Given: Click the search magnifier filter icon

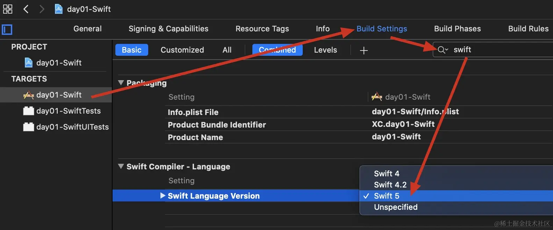Looking at the screenshot, I should coord(442,50).
